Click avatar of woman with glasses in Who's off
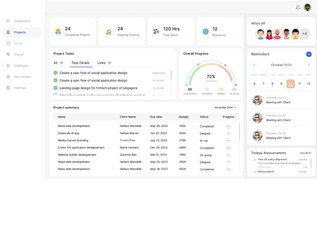The width and height of the screenshot is (317, 238). [x=269, y=34]
